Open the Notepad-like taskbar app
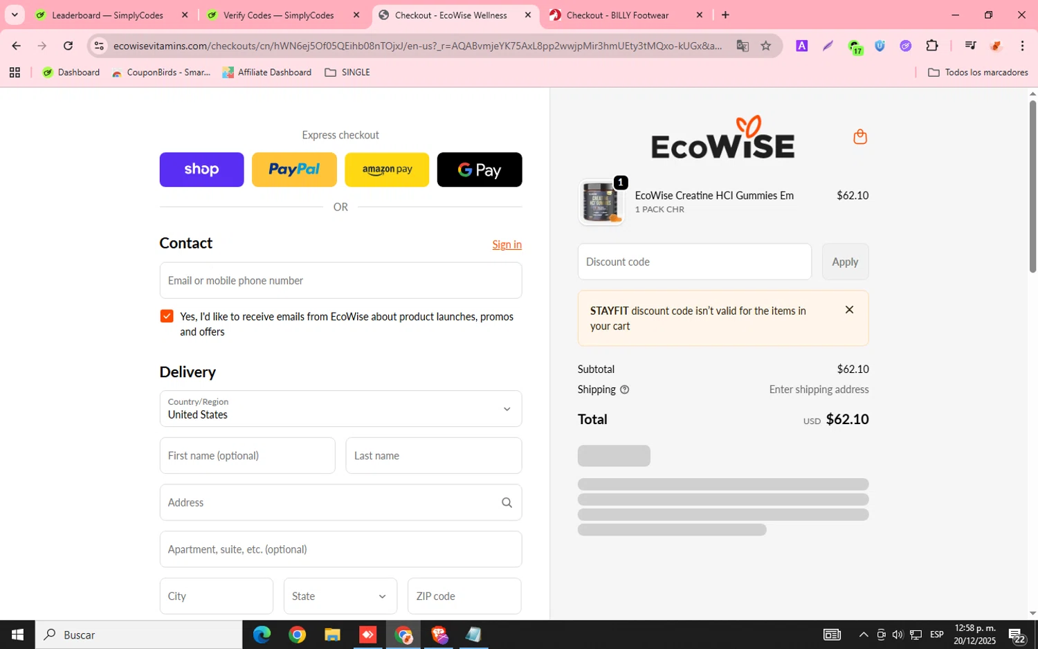The width and height of the screenshot is (1038, 649). coord(473,634)
